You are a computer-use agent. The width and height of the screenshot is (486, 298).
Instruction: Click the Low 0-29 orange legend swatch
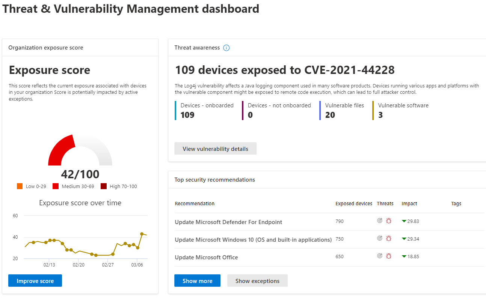tap(20, 186)
